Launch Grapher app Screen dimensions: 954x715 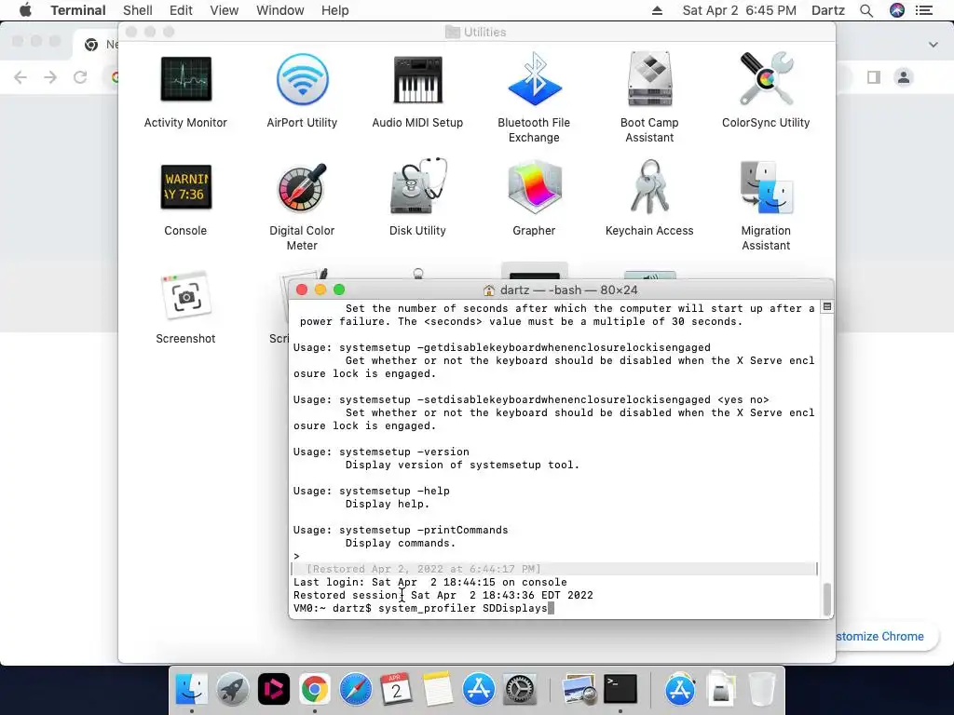coord(534,186)
